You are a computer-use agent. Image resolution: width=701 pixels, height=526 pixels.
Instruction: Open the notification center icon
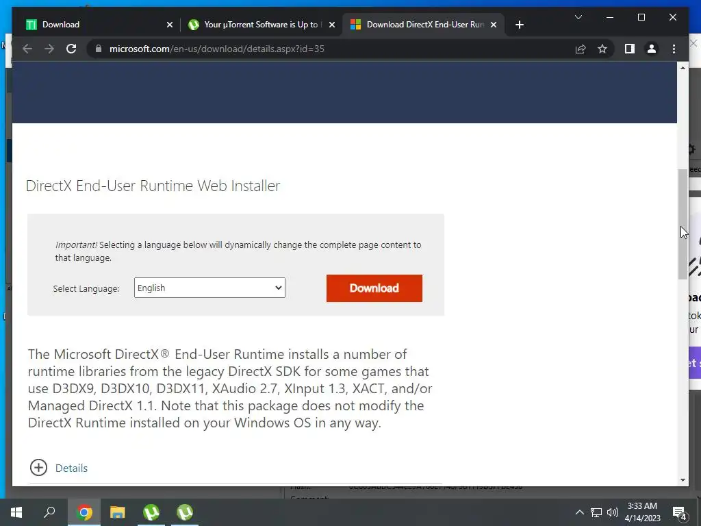click(x=680, y=512)
